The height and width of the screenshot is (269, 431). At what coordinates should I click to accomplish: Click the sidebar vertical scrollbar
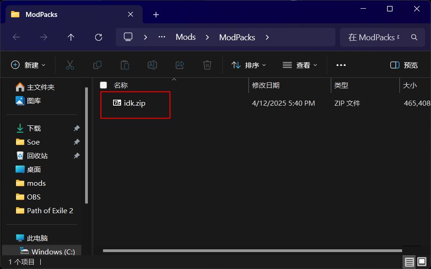(x=86, y=145)
